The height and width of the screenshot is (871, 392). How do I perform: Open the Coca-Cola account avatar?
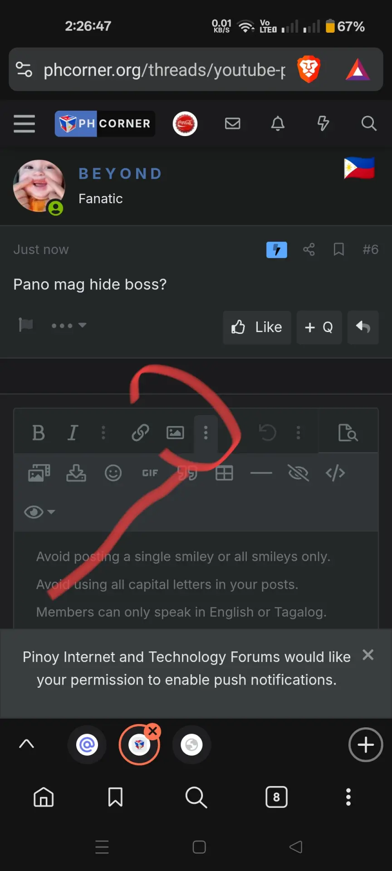(x=185, y=123)
